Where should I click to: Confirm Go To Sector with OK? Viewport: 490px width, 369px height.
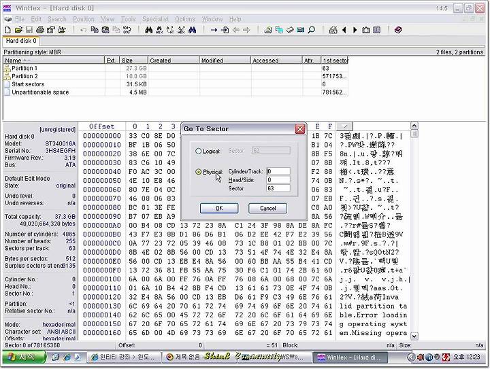pos(219,208)
